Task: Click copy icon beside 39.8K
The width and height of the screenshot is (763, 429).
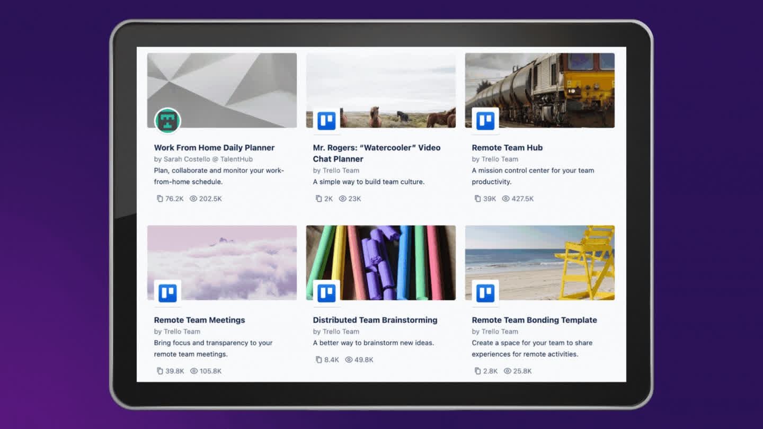Action: pyautogui.click(x=159, y=371)
